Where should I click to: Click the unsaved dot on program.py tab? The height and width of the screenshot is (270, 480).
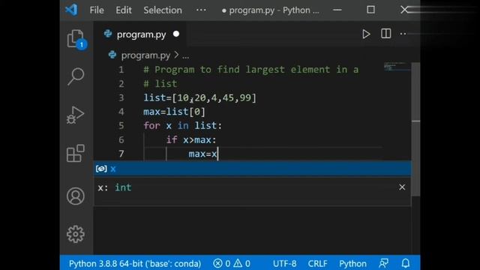click(176, 34)
